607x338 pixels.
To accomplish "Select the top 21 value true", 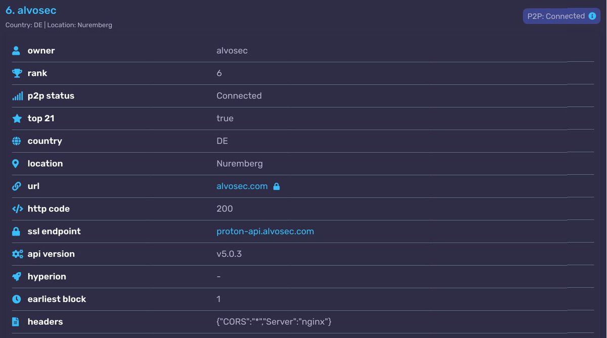I will pos(225,118).
